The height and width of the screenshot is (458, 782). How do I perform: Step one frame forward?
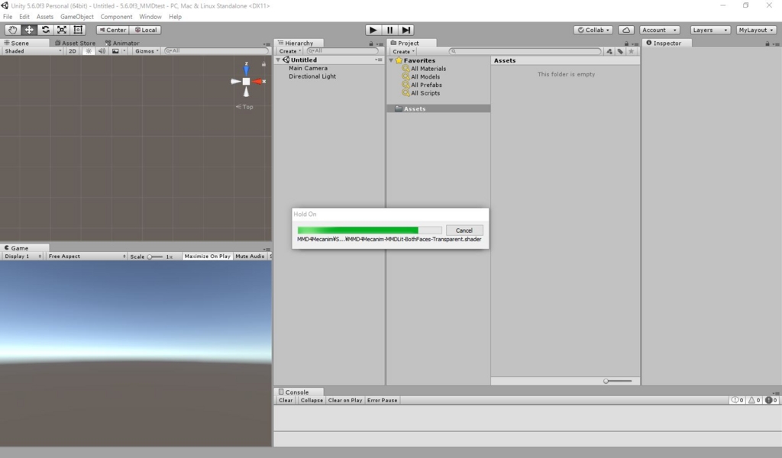pos(406,30)
